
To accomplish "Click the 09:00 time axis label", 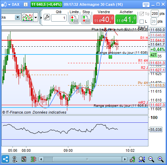I will [x=68, y=150].
